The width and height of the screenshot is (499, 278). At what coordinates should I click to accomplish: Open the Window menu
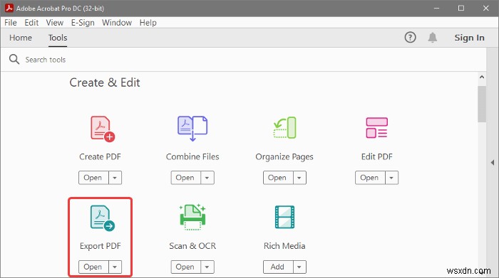117,23
